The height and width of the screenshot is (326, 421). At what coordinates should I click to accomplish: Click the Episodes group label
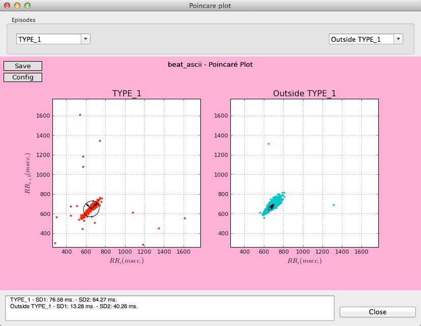point(23,20)
